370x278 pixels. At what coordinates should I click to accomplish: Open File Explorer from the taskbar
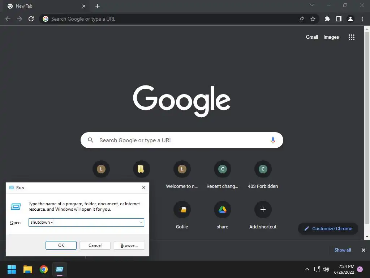point(27,269)
